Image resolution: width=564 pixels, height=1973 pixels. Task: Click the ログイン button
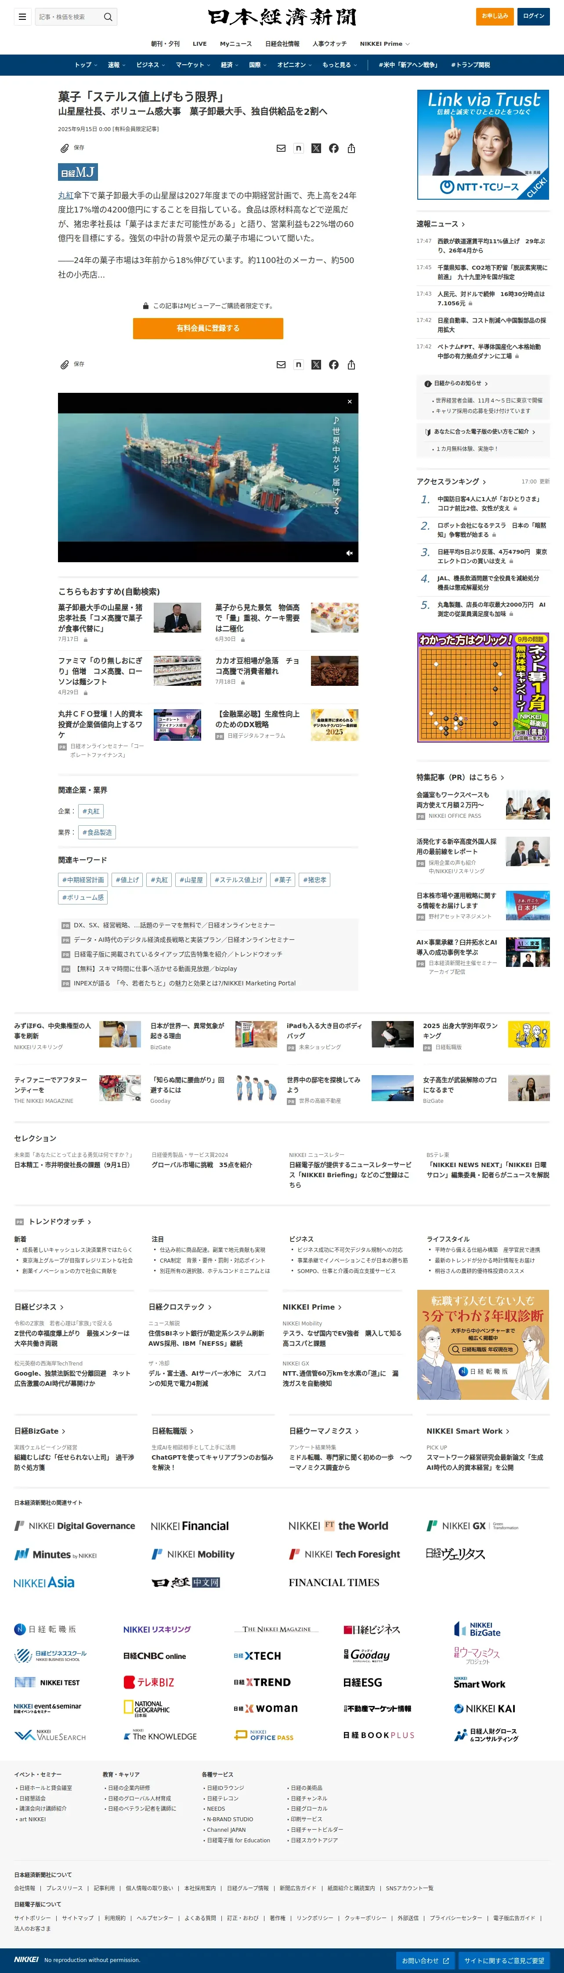click(533, 16)
